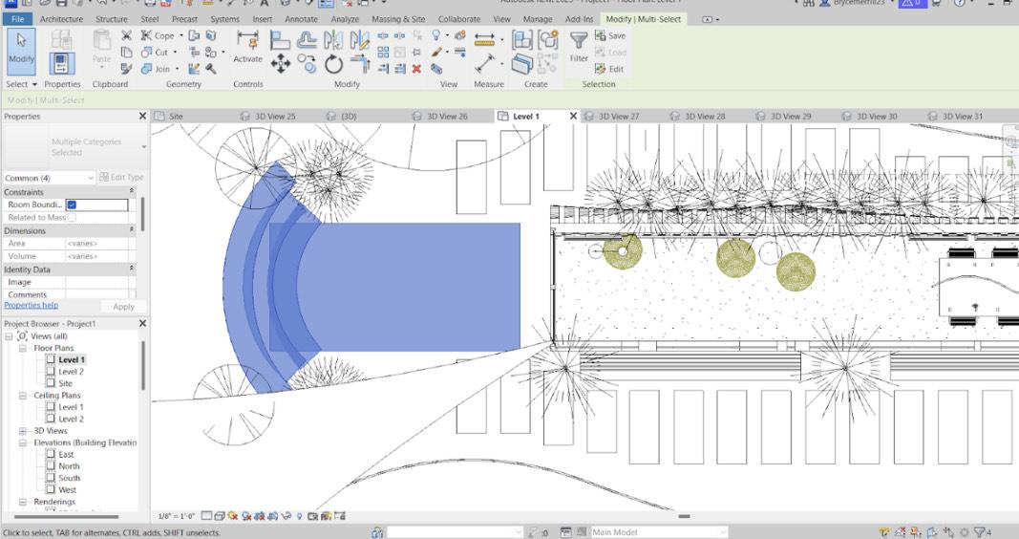Viewport: 1019px width, 539px height.
Task: Click Save selection button
Action: pos(609,35)
